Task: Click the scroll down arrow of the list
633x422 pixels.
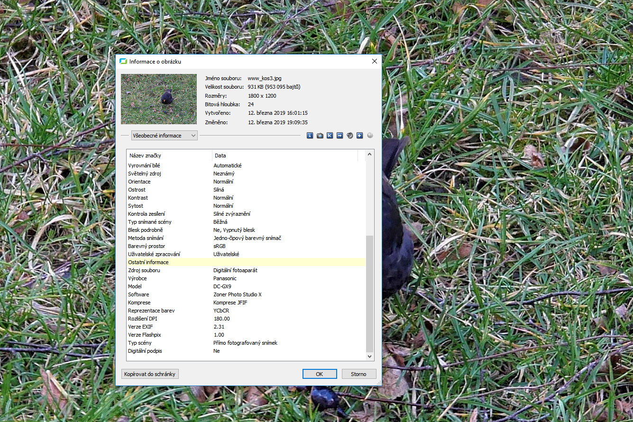Action: pos(370,356)
